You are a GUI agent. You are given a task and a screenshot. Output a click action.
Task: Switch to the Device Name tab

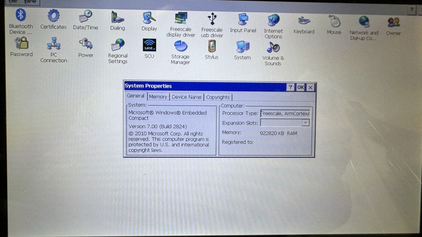coord(187,97)
